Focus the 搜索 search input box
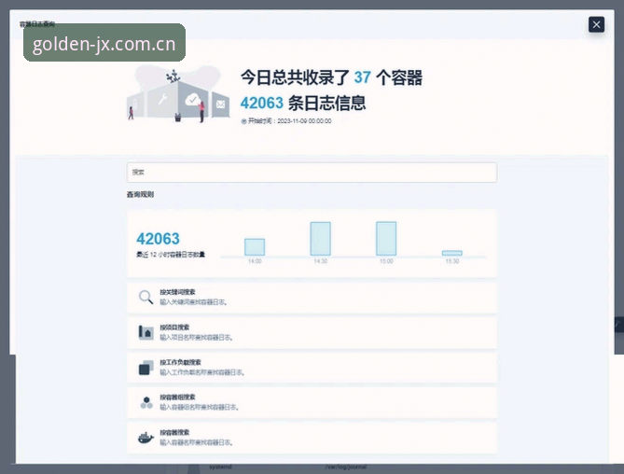The width and height of the screenshot is (624, 474). click(x=312, y=173)
